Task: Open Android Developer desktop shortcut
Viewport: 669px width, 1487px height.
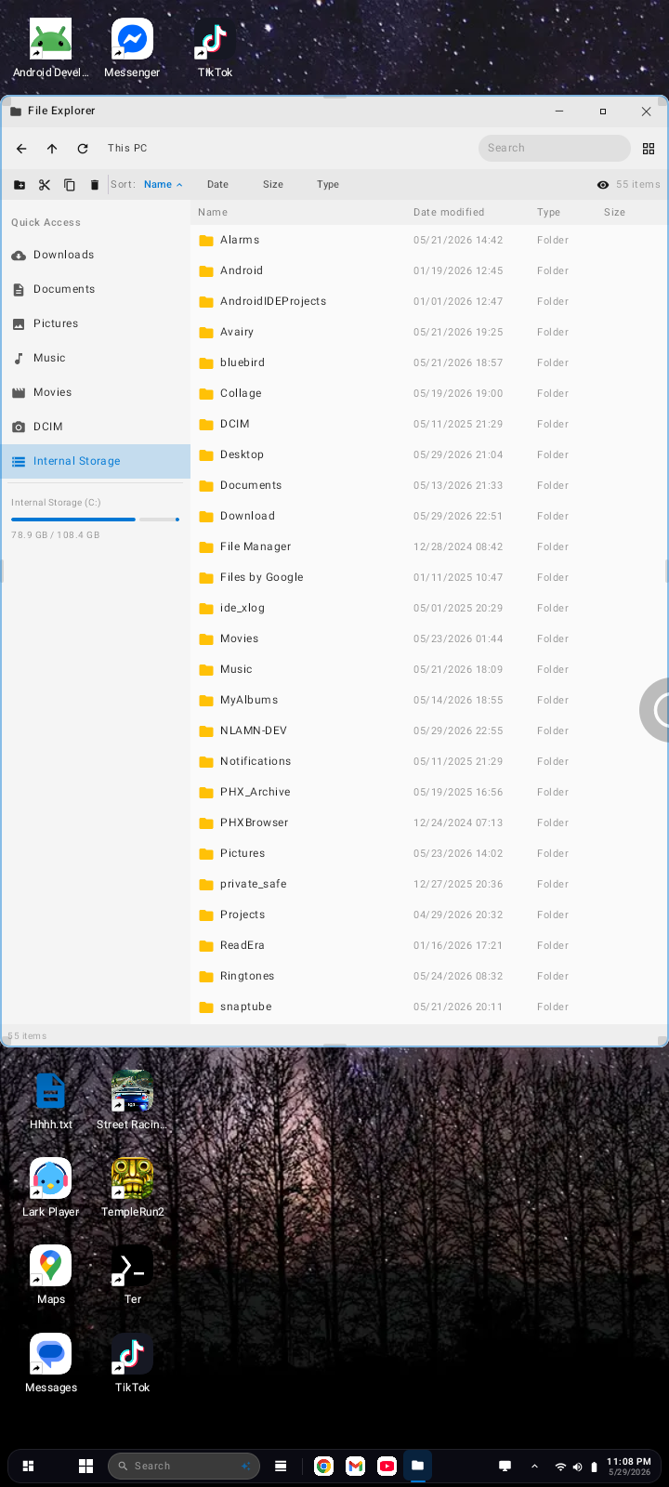Action: pyautogui.click(x=50, y=48)
